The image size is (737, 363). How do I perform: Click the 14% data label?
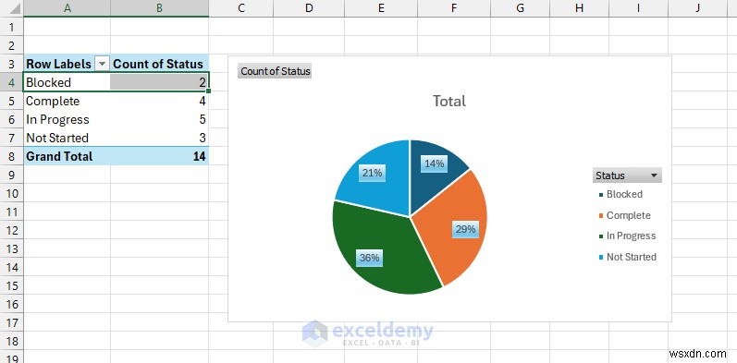[435, 163]
